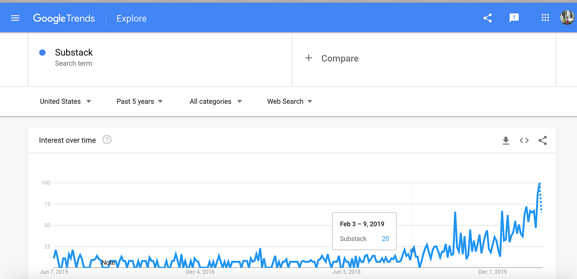Edit the Substack search term
Image resolution: width=577 pixels, height=279 pixels.
pyautogui.click(x=74, y=52)
